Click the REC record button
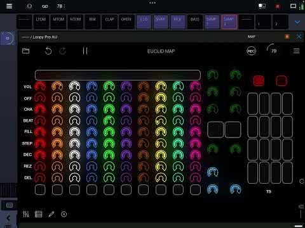Screen dimensions: 305x228 (251, 51)
